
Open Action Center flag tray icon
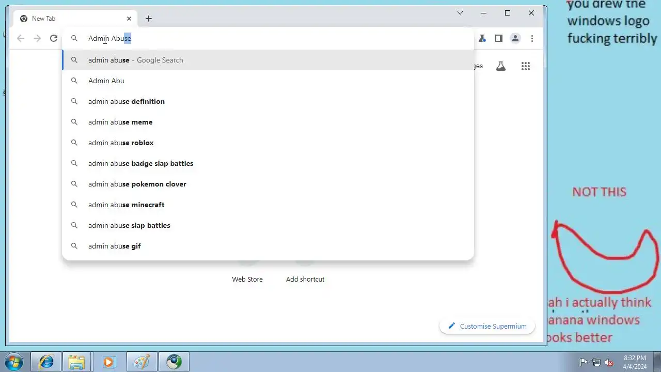coord(584,362)
